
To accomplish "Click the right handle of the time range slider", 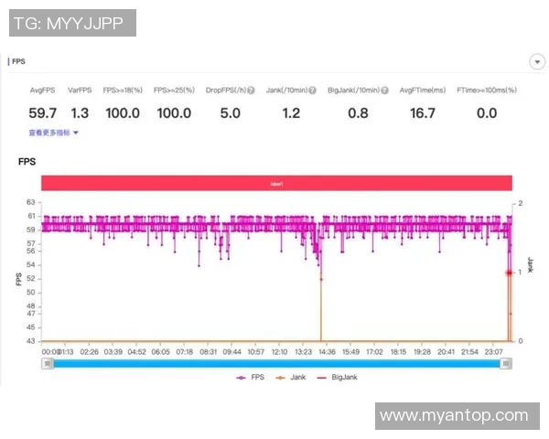I will [x=506, y=363].
